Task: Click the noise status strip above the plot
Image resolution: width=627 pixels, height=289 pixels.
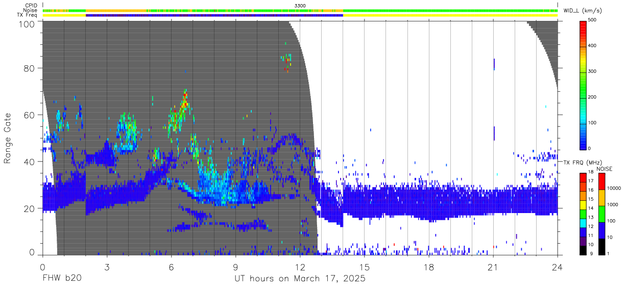Action: (300, 10)
